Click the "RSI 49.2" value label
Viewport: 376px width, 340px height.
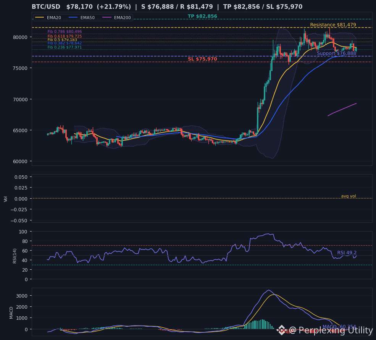(347, 253)
